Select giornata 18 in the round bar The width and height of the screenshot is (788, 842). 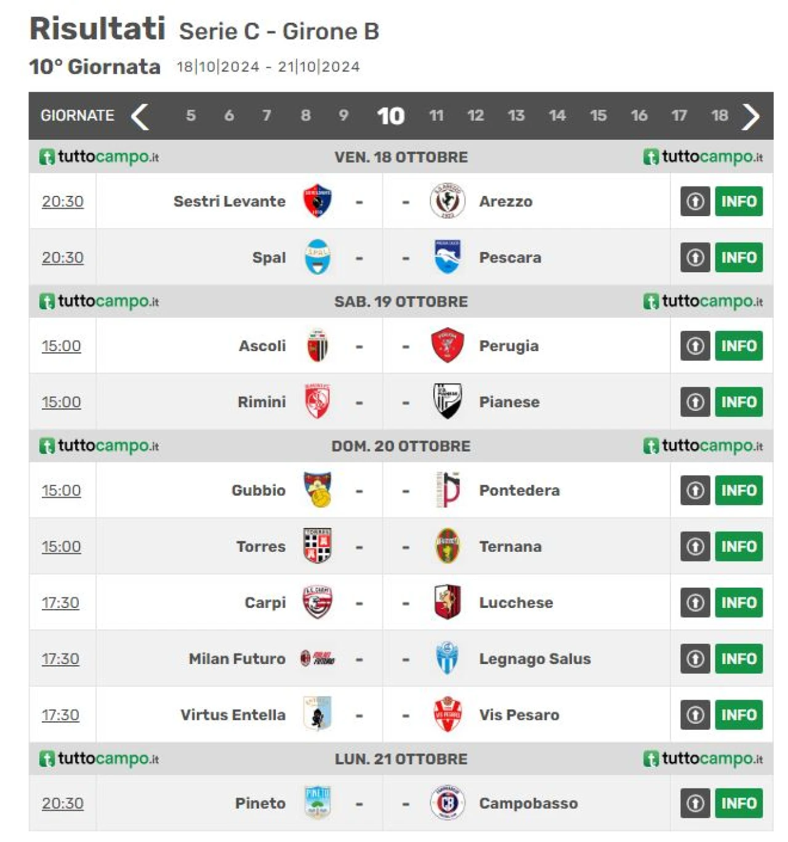720,116
